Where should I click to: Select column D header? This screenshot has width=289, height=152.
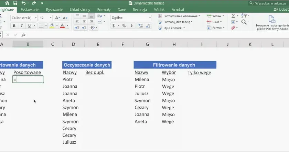[73, 44]
